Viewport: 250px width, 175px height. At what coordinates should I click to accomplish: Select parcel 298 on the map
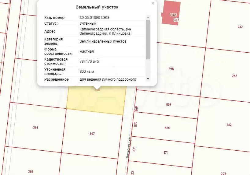(171, 69)
